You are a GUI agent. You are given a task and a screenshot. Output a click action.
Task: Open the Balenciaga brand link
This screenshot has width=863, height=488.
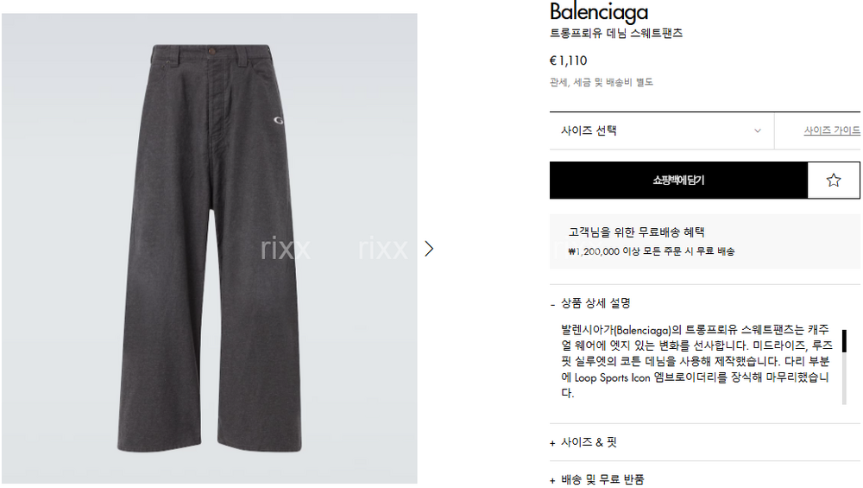(599, 11)
